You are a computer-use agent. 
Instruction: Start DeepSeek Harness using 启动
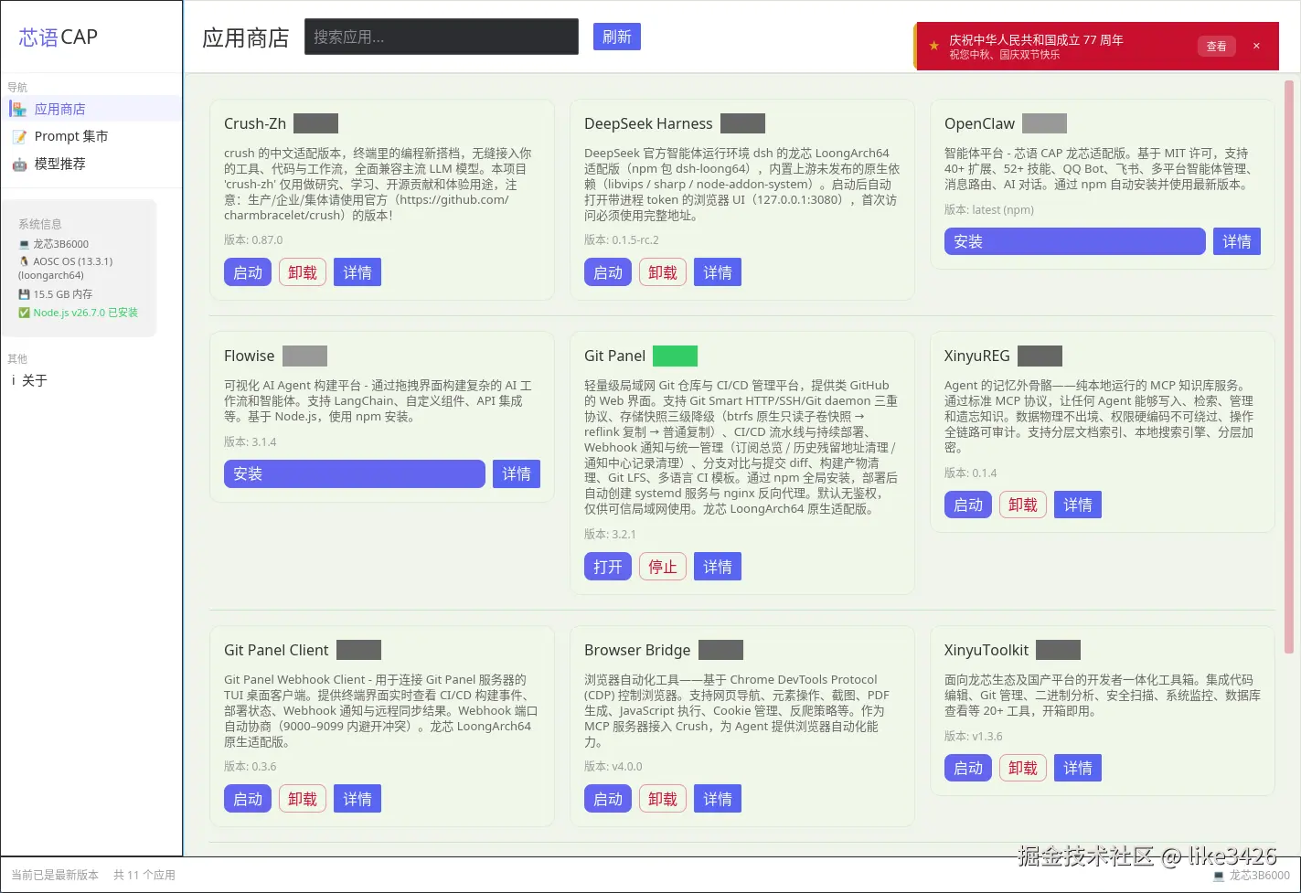click(608, 272)
